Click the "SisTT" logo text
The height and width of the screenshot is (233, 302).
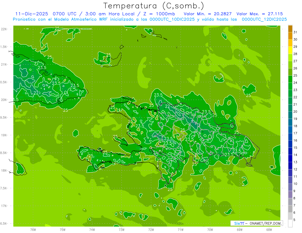click(239, 223)
